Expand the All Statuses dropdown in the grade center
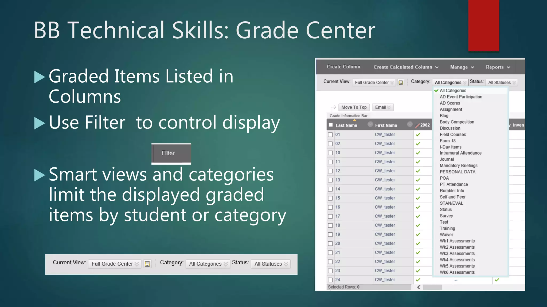The height and width of the screenshot is (307, 547). point(502,83)
